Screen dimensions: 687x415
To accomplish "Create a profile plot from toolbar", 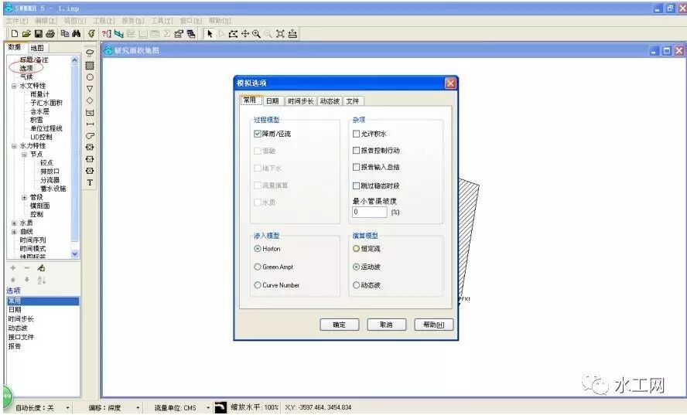I will (x=118, y=34).
